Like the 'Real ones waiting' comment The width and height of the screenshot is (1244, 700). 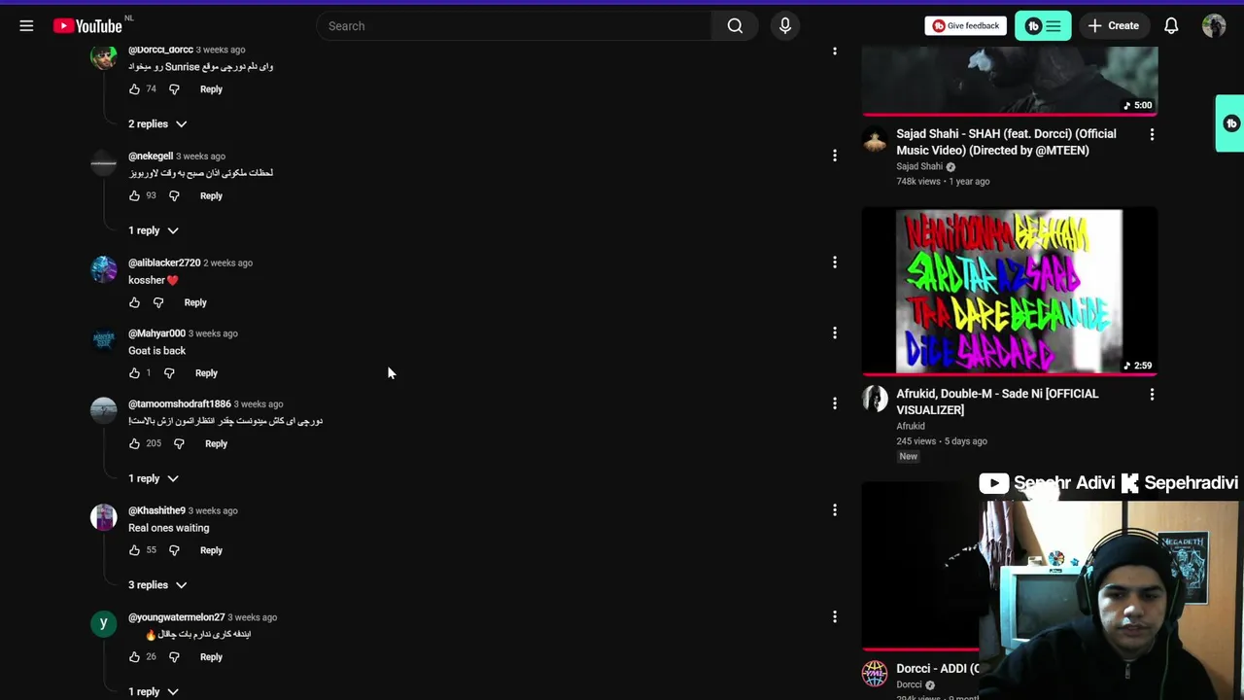134,550
